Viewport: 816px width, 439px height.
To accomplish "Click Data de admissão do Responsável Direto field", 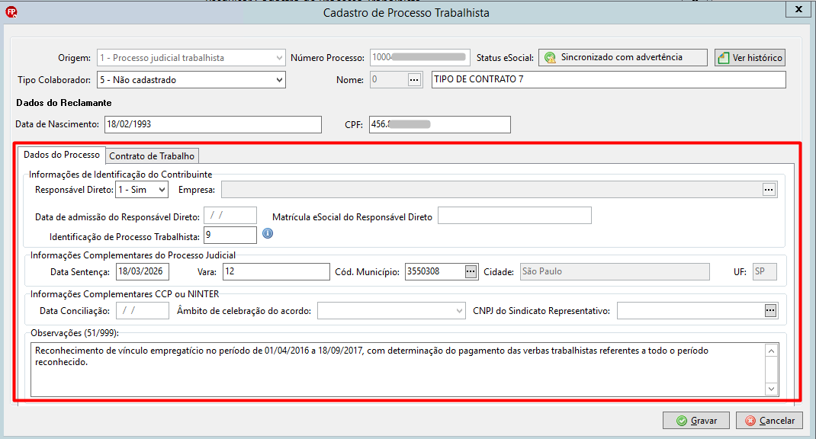I will 230,216.
